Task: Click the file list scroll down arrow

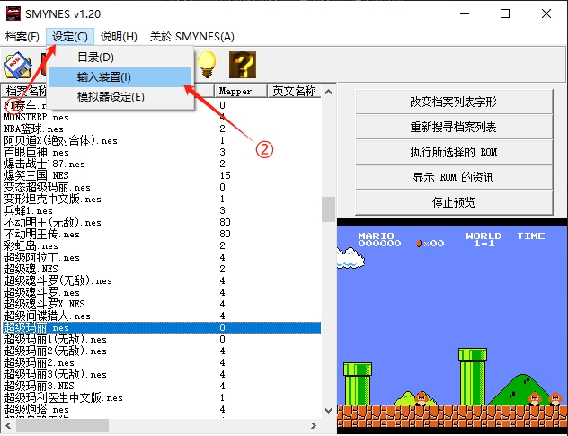Action: tap(329, 411)
